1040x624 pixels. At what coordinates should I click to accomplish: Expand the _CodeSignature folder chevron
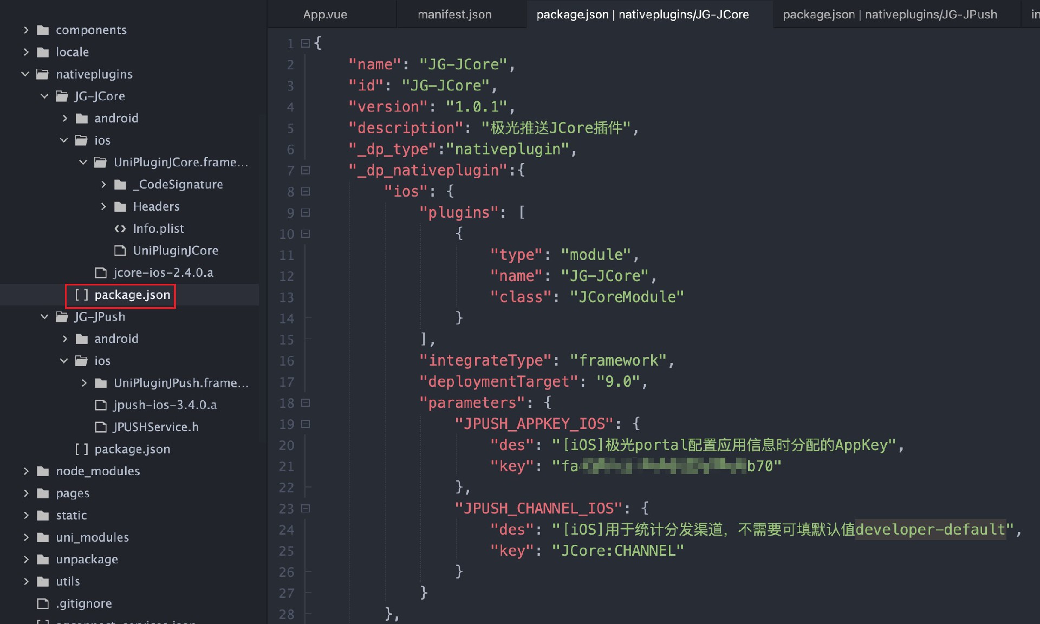pos(103,185)
